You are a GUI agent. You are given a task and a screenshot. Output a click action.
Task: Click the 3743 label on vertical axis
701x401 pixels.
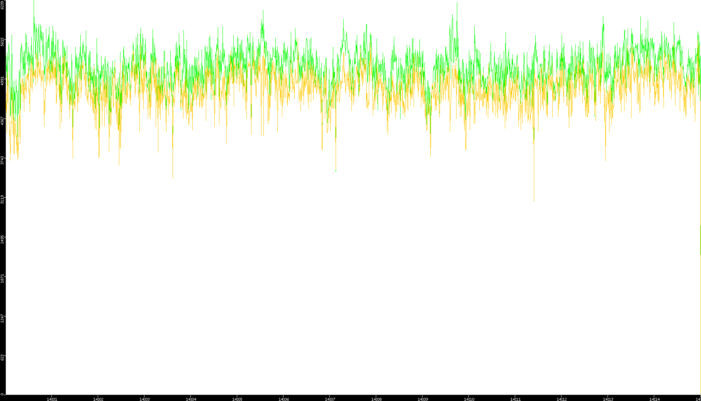(2, 160)
